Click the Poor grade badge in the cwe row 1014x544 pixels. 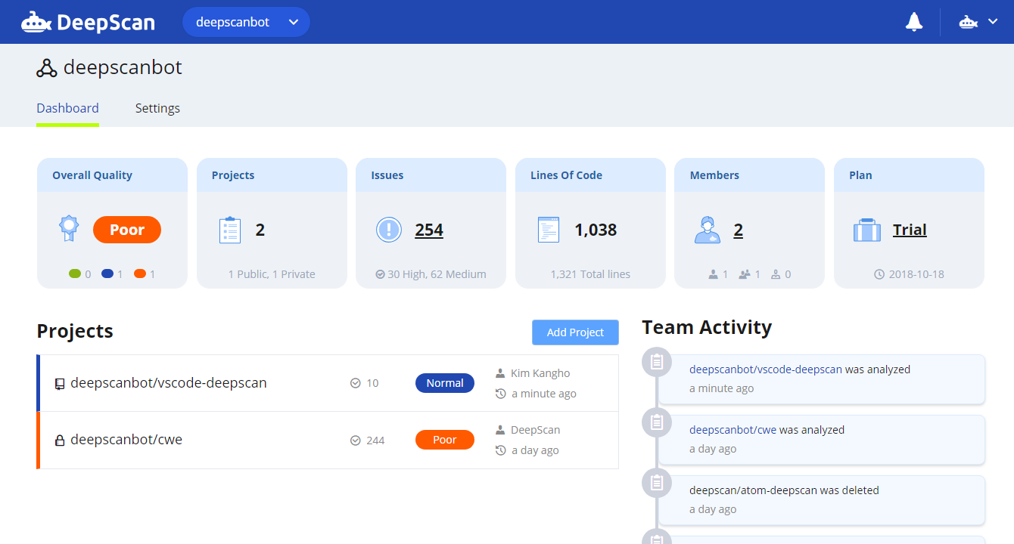point(445,440)
